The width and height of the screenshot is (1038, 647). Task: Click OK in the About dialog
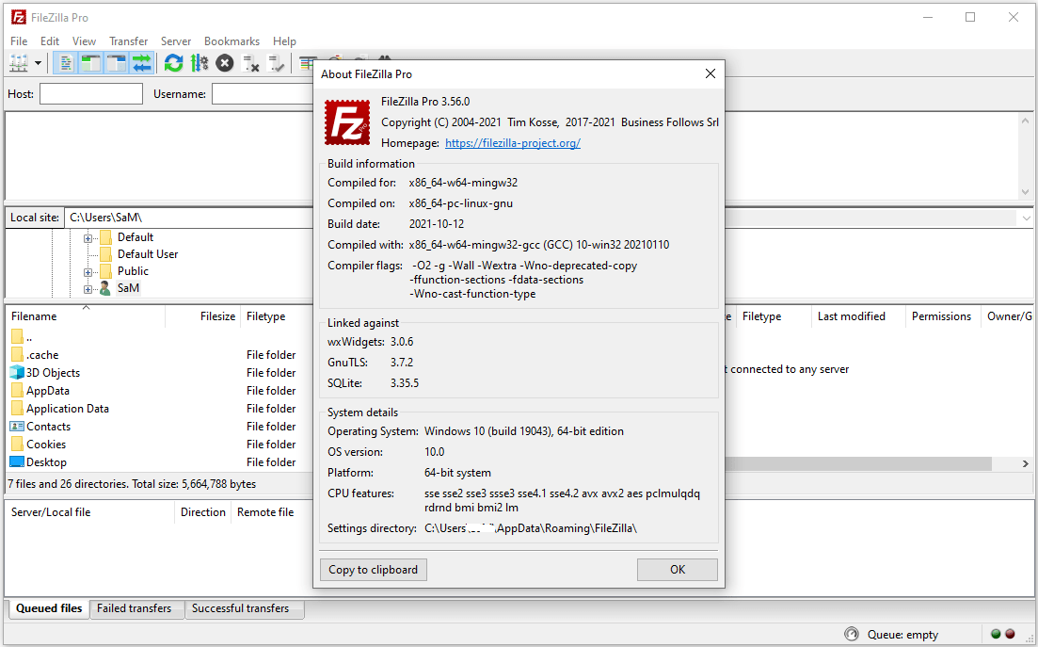[x=678, y=570]
